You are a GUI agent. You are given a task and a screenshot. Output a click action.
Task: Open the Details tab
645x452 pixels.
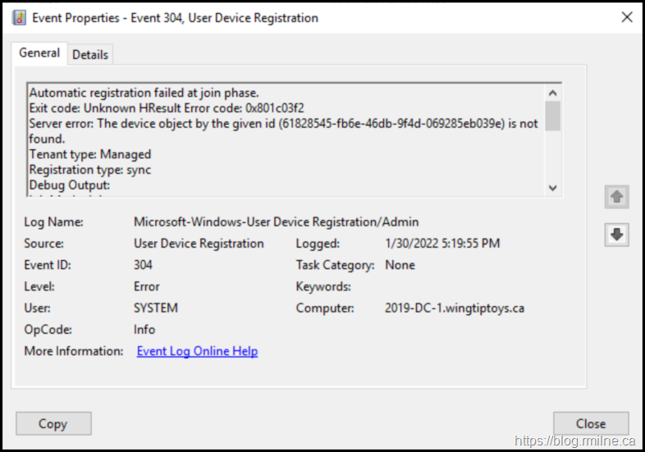(90, 55)
